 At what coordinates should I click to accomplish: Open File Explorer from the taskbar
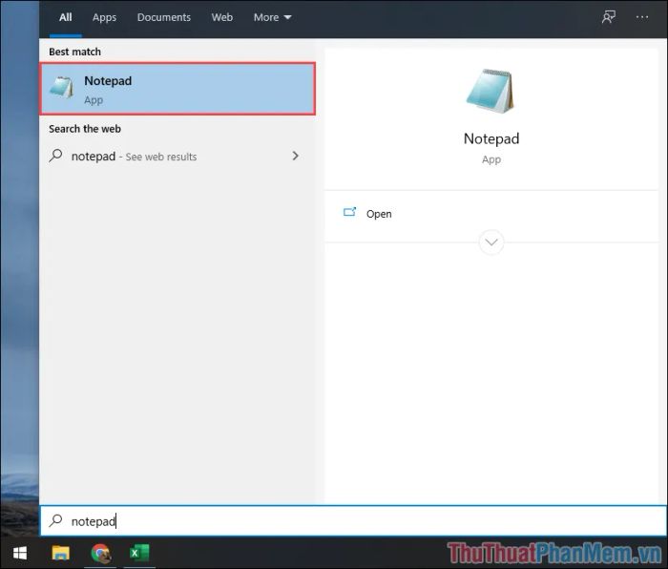(x=60, y=553)
